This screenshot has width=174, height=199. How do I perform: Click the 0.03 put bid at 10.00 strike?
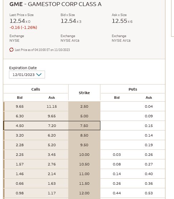point(116,154)
